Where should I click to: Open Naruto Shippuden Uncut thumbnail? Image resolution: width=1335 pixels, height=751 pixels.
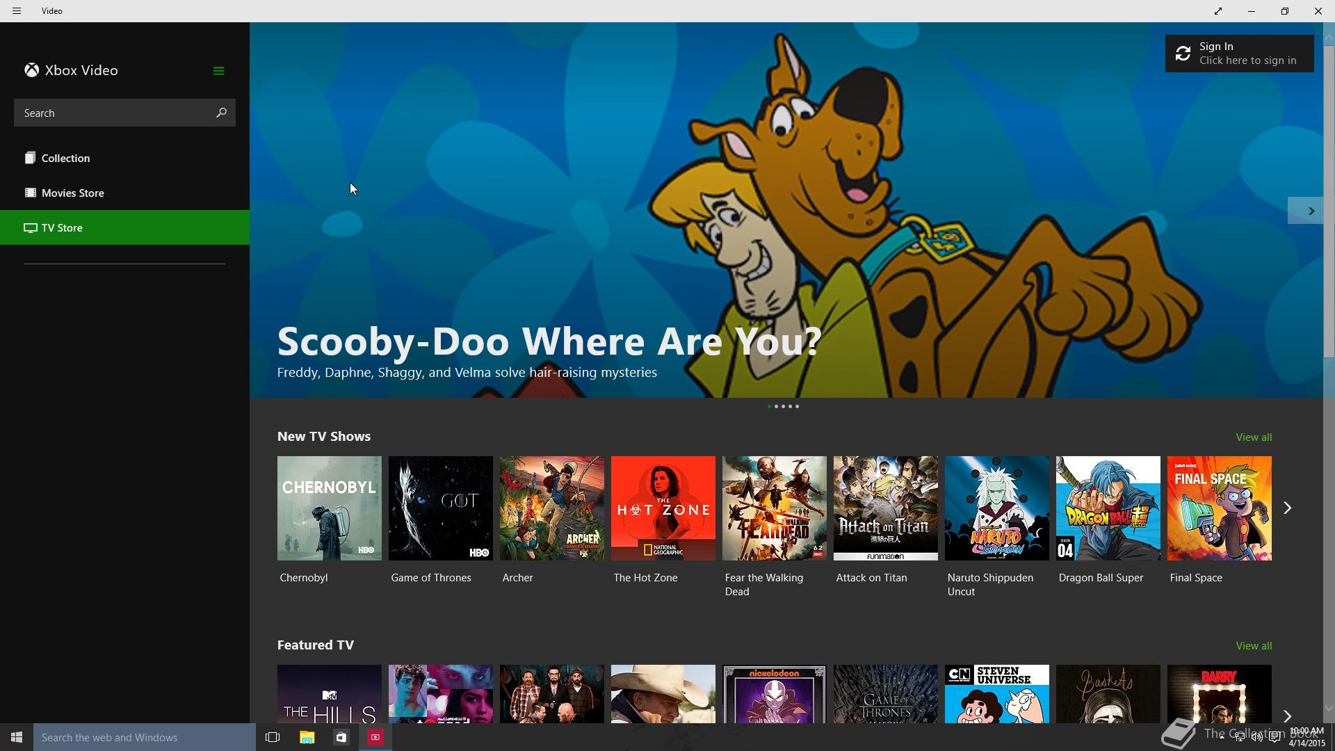click(997, 508)
